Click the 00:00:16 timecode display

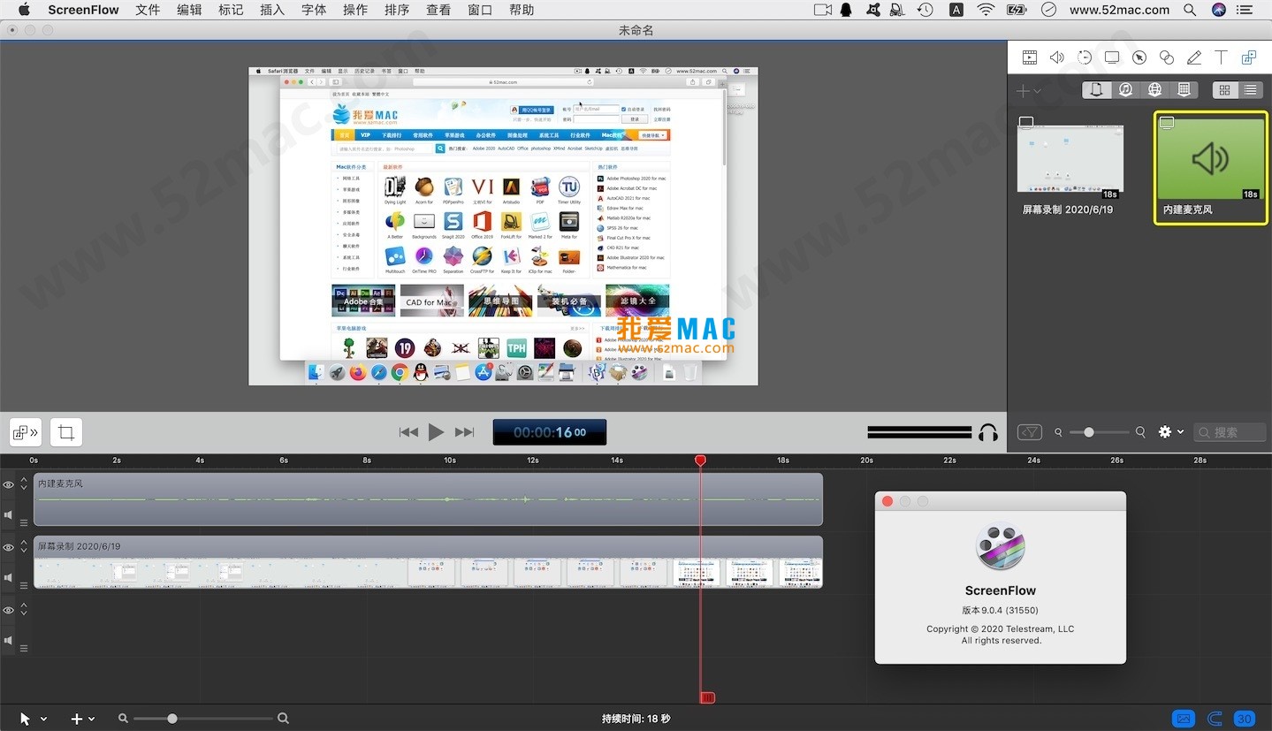pos(549,432)
